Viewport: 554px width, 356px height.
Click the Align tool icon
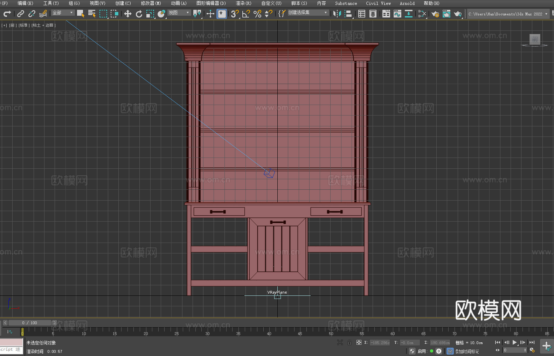point(348,14)
